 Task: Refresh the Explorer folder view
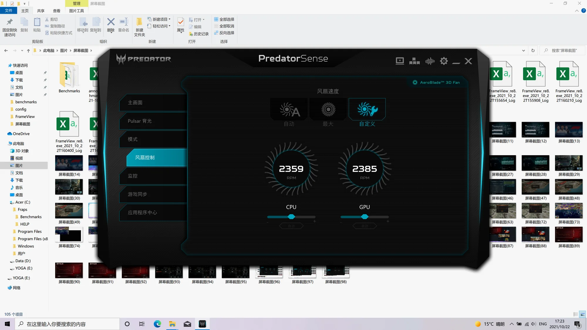click(533, 50)
